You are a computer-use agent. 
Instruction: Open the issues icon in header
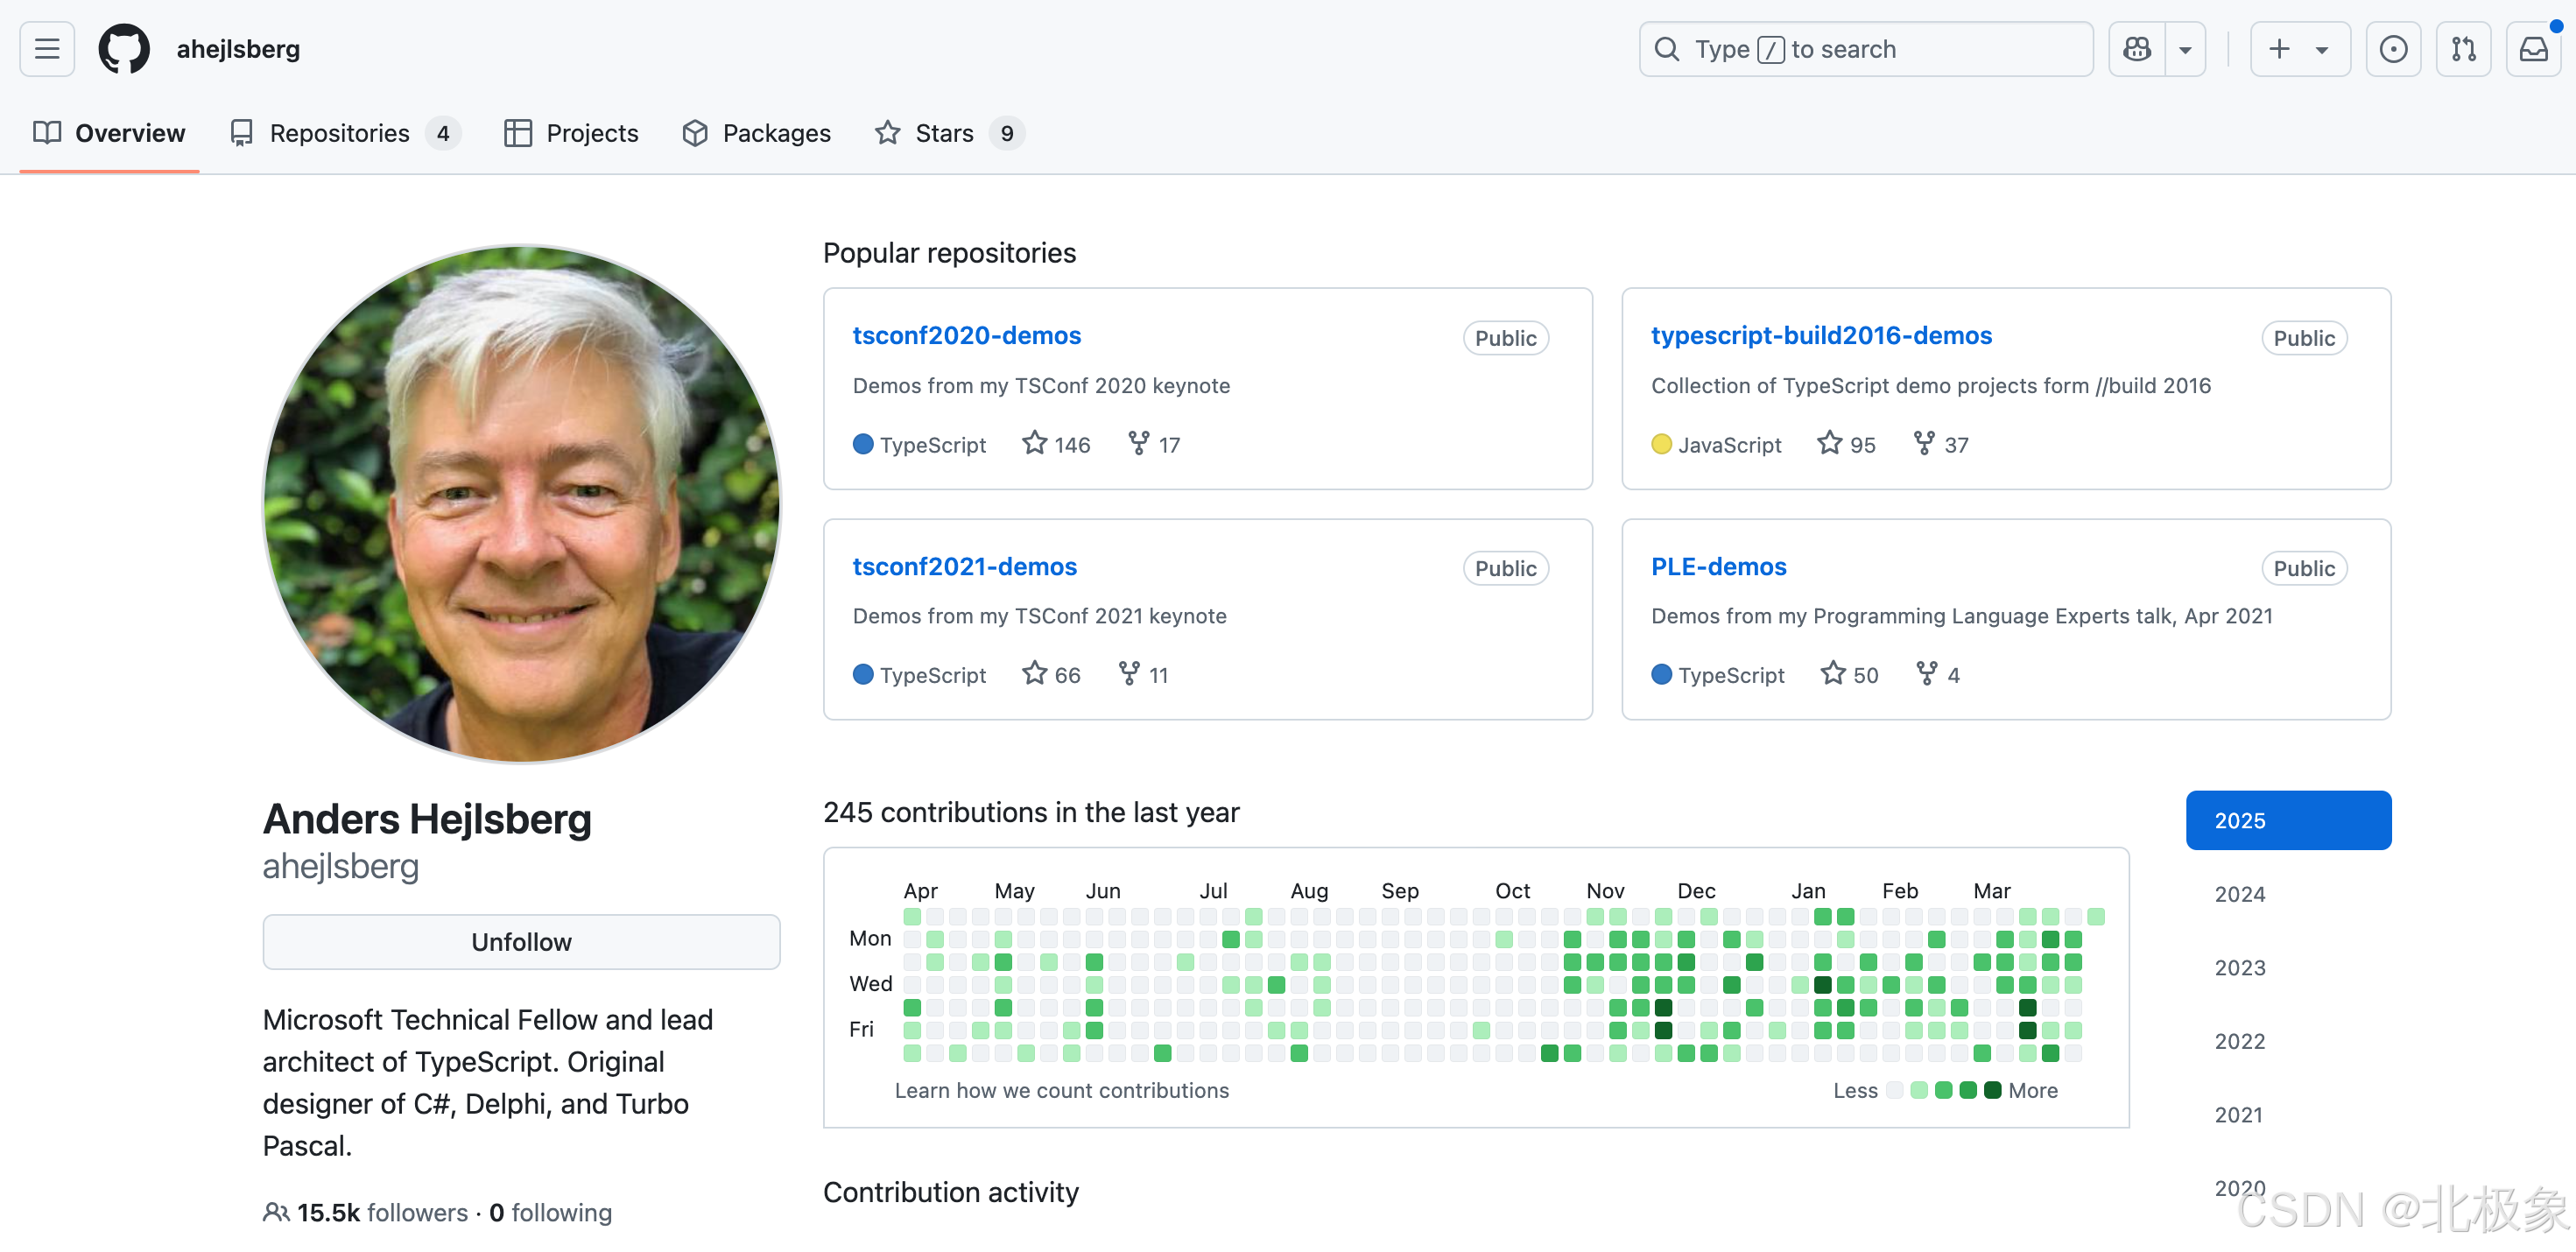click(x=2393, y=49)
